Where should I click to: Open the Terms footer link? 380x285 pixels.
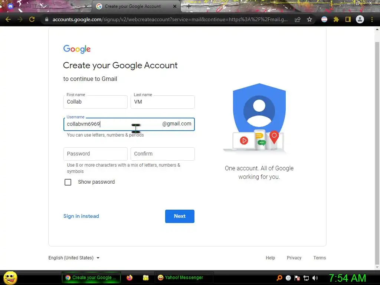tap(320, 258)
